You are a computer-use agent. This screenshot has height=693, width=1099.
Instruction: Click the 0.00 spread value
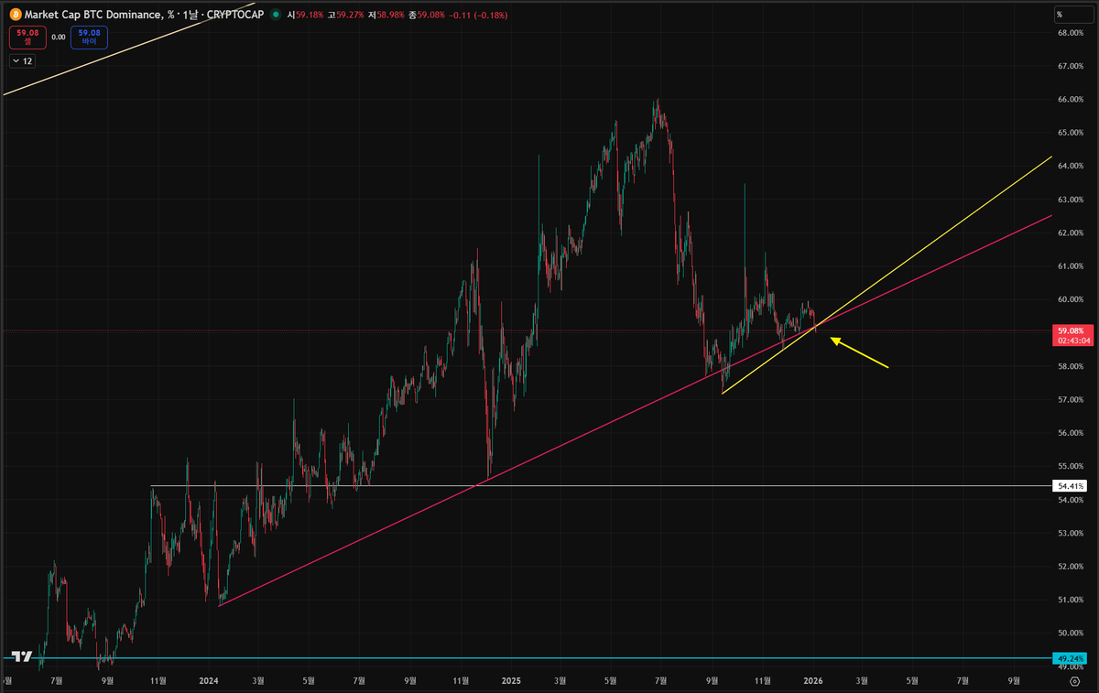click(x=58, y=37)
